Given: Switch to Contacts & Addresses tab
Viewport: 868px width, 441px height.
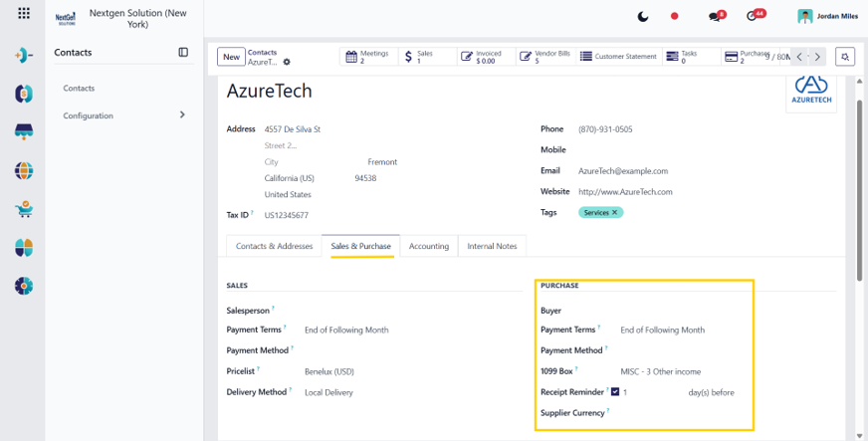Looking at the screenshot, I should coord(274,246).
